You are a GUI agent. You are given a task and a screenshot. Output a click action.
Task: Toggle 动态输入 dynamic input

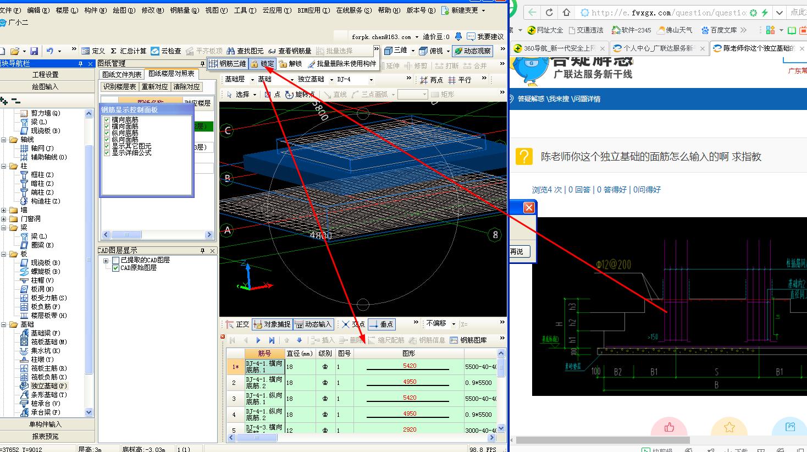[x=313, y=324]
